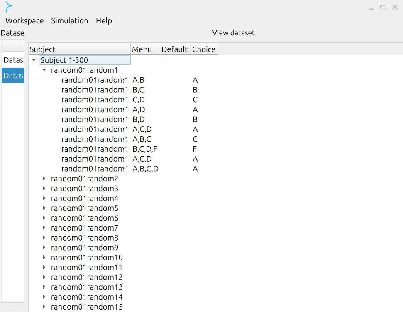Select the Subject 1-300 row
The image size is (403, 312).
pyautogui.click(x=85, y=60)
